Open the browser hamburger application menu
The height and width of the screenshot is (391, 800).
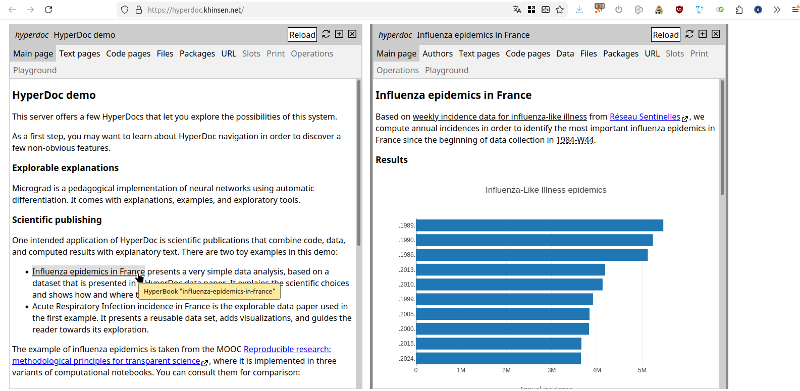pyautogui.click(x=795, y=10)
